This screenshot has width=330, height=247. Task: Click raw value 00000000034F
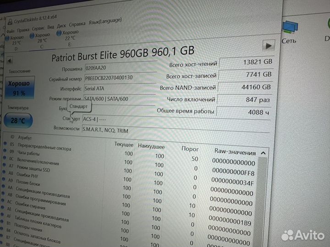pyautogui.click(x=232, y=182)
